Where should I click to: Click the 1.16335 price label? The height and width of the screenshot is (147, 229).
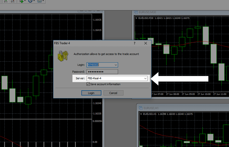coord(97,114)
